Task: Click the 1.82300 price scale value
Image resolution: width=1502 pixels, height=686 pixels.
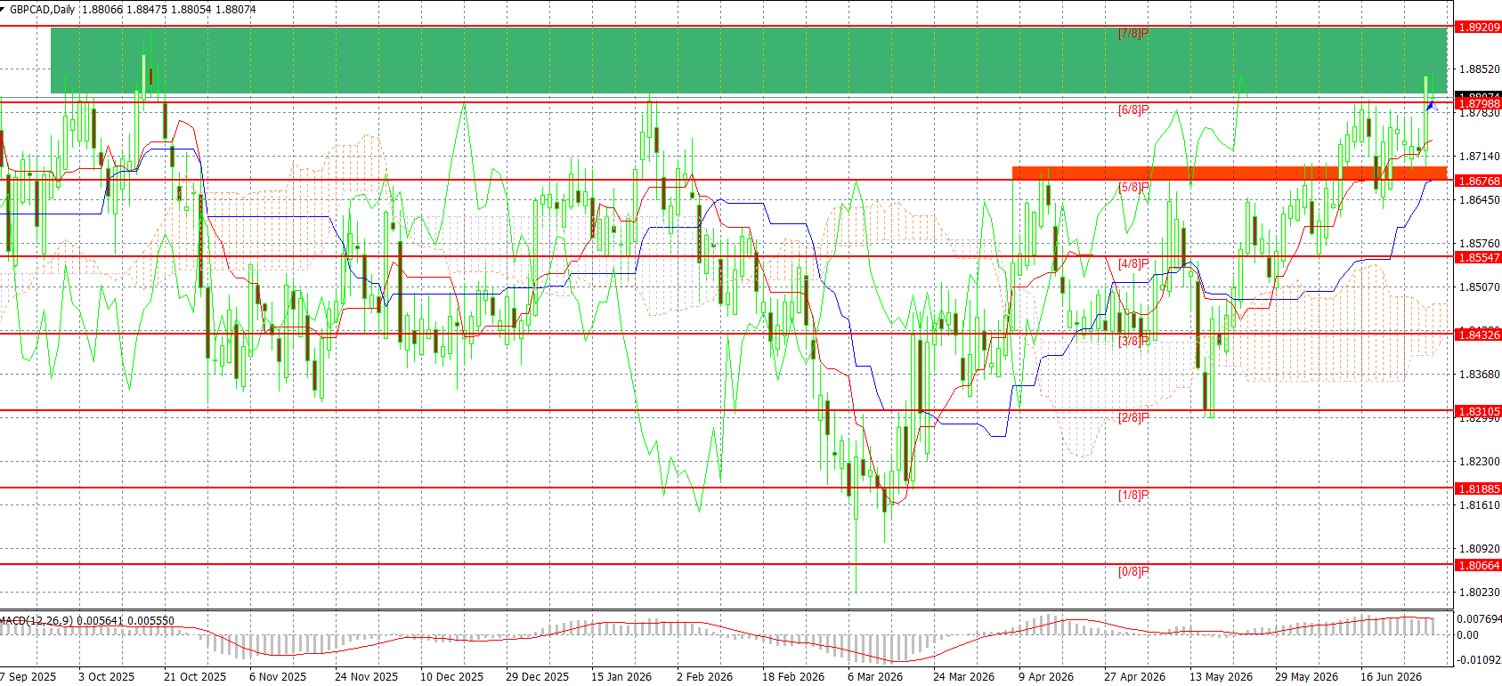Action: pyautogui.click(x=1478, y=461)
